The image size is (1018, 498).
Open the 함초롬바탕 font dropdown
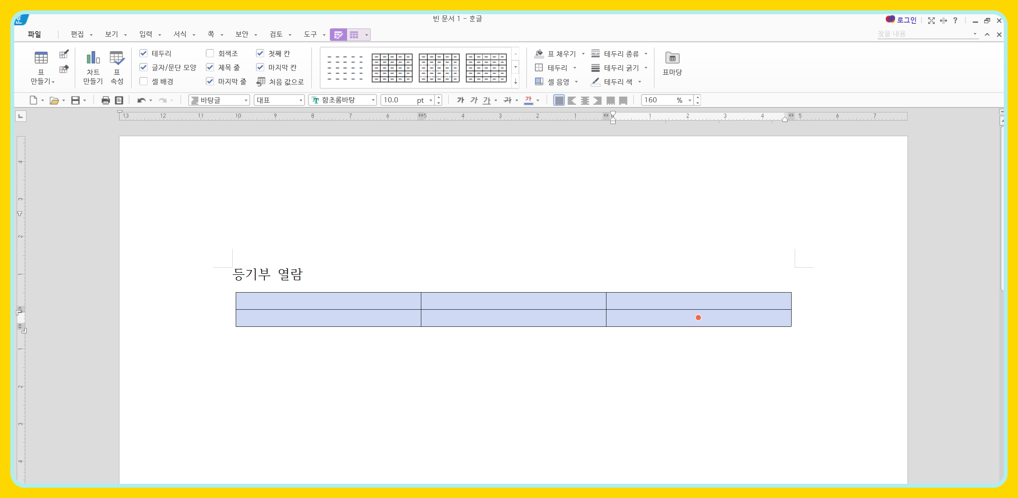click(x=373, y=100)
